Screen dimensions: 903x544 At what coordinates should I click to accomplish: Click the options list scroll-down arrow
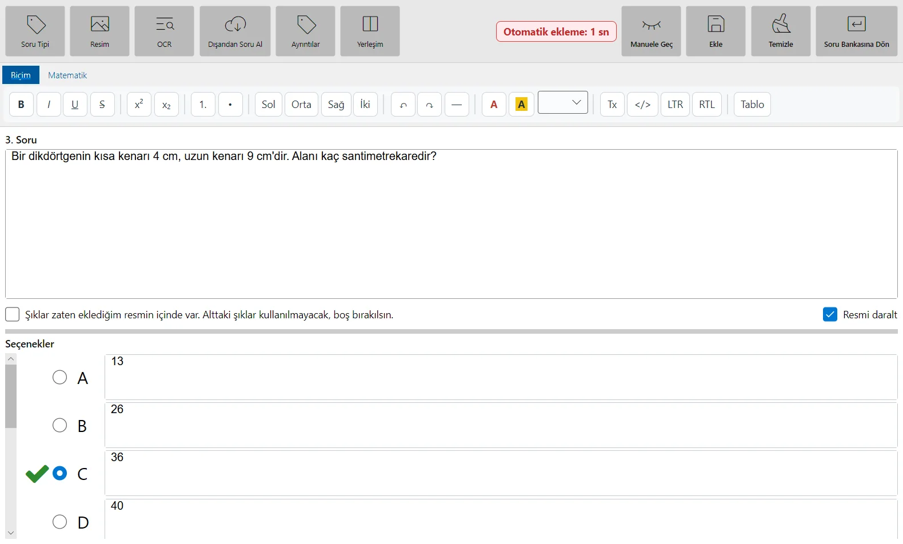[x=10, y=533]
